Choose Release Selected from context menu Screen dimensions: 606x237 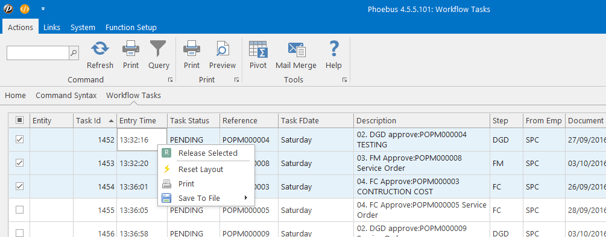pos(206,153)
